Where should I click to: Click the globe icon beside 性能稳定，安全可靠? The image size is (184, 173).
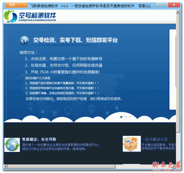tap(12, 145)
